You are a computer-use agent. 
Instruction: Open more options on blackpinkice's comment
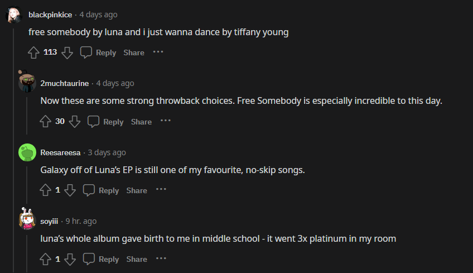(x=158, y=52)
